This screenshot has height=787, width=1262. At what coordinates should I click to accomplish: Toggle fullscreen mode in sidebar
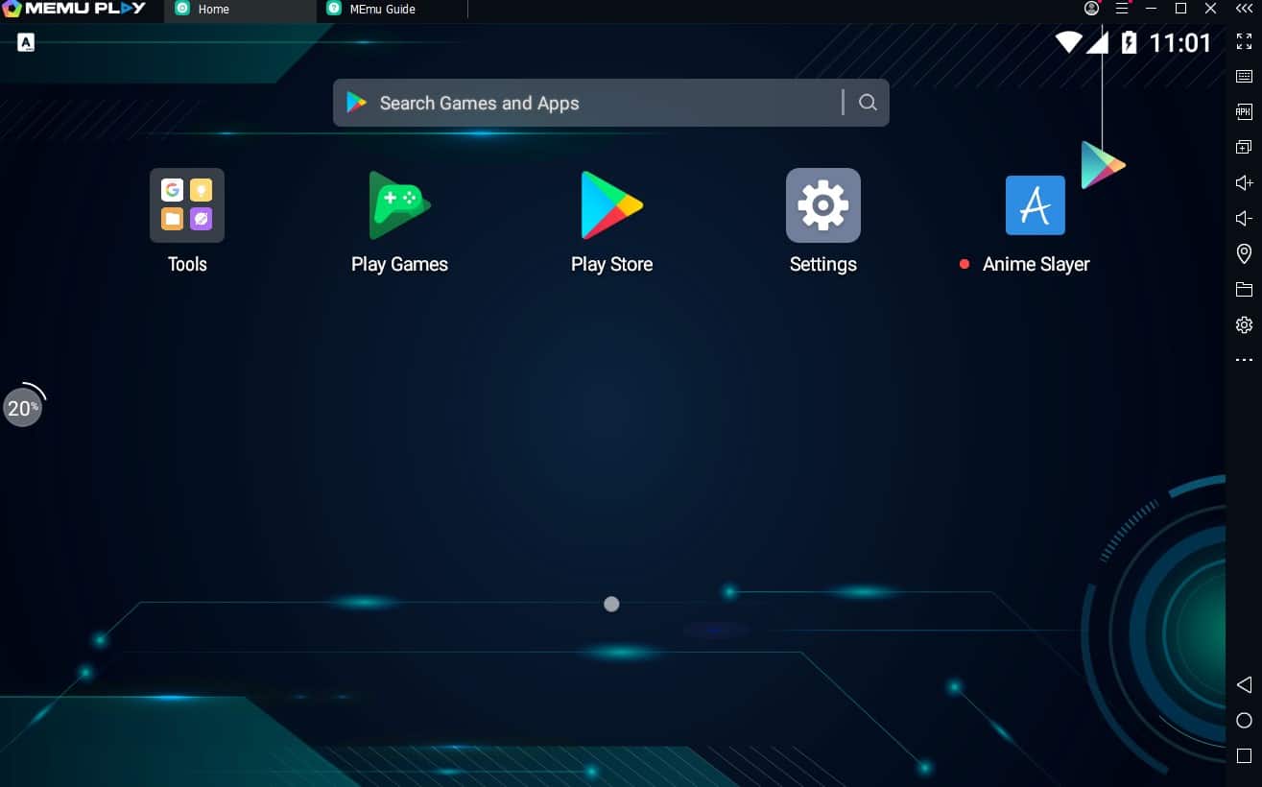1244,41
